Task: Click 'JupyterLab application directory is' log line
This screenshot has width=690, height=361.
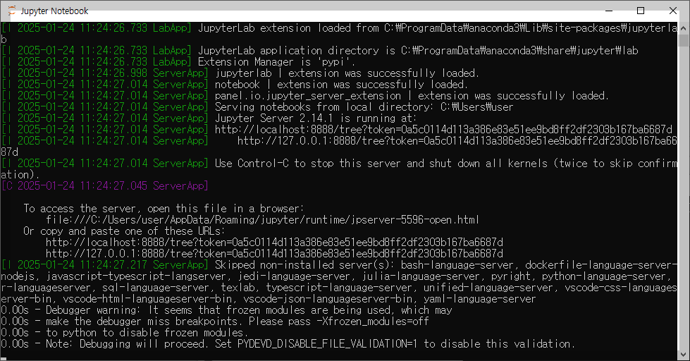Action: click(319, 51)
